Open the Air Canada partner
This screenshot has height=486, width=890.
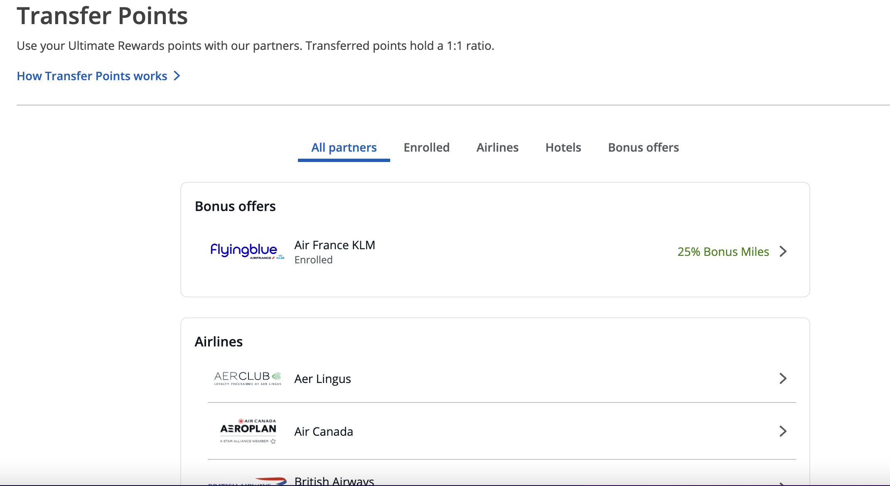tap(324, 432)
